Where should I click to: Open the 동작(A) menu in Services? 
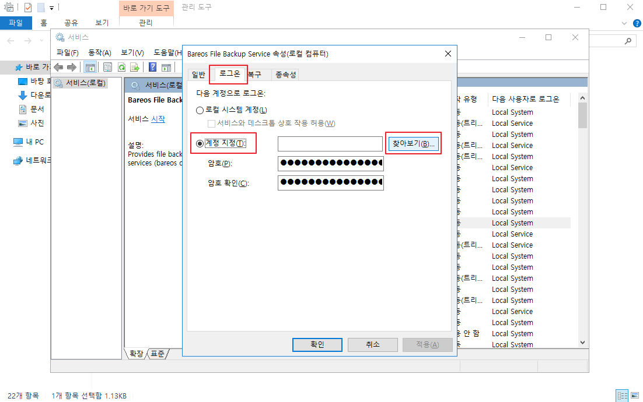click(100, 53)
